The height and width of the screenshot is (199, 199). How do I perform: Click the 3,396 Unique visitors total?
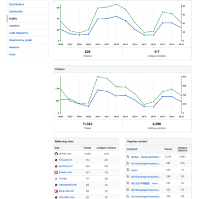(157, 124)
